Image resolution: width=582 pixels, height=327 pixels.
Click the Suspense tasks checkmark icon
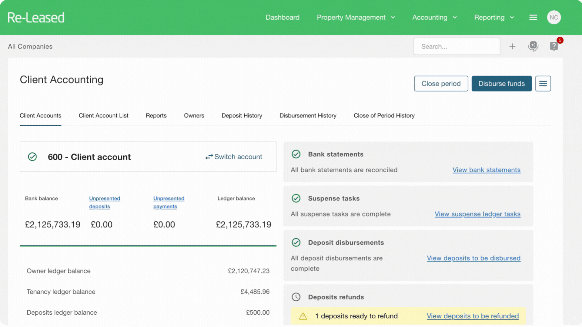coord(296,198)
